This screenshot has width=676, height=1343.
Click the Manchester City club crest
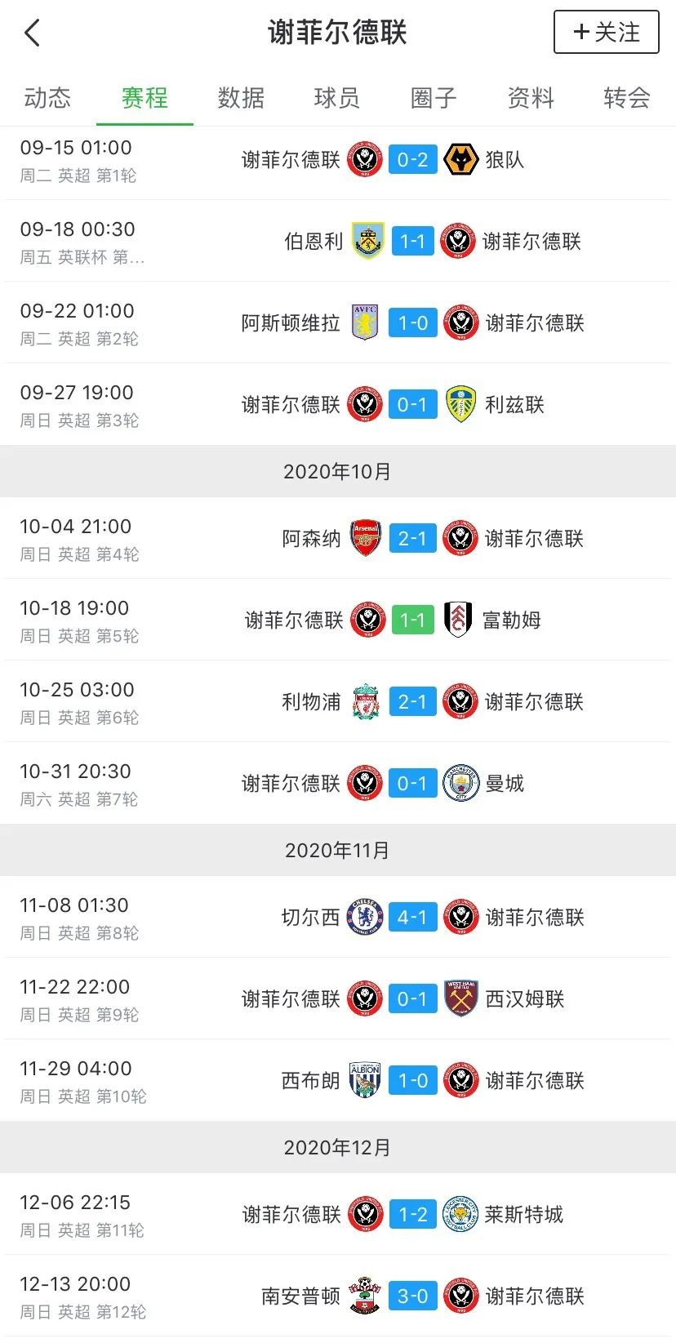[460, 784]
